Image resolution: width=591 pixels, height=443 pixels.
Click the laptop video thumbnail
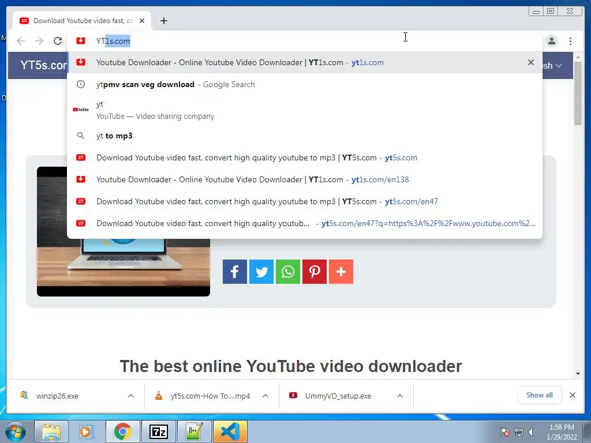click(x=124, y=268)
